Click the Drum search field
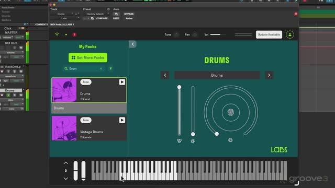This screenshot has height=188, width=335. (84, 68)
